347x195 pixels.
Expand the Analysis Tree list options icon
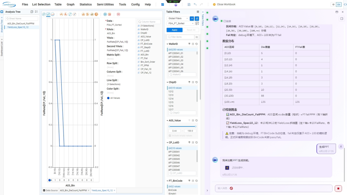[x=36, y=12]
